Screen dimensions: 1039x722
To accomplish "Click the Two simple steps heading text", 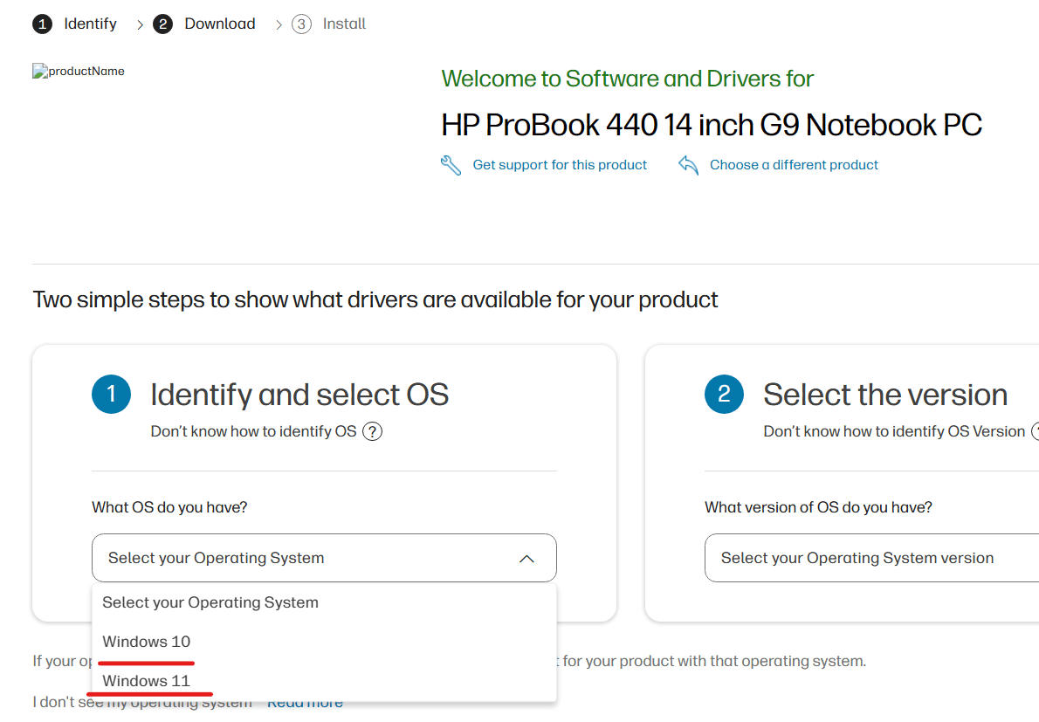I will pyautogui.click(x=375, y=300).
